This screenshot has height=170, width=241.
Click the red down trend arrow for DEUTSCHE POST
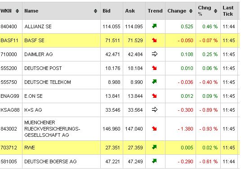click(154, 68)
